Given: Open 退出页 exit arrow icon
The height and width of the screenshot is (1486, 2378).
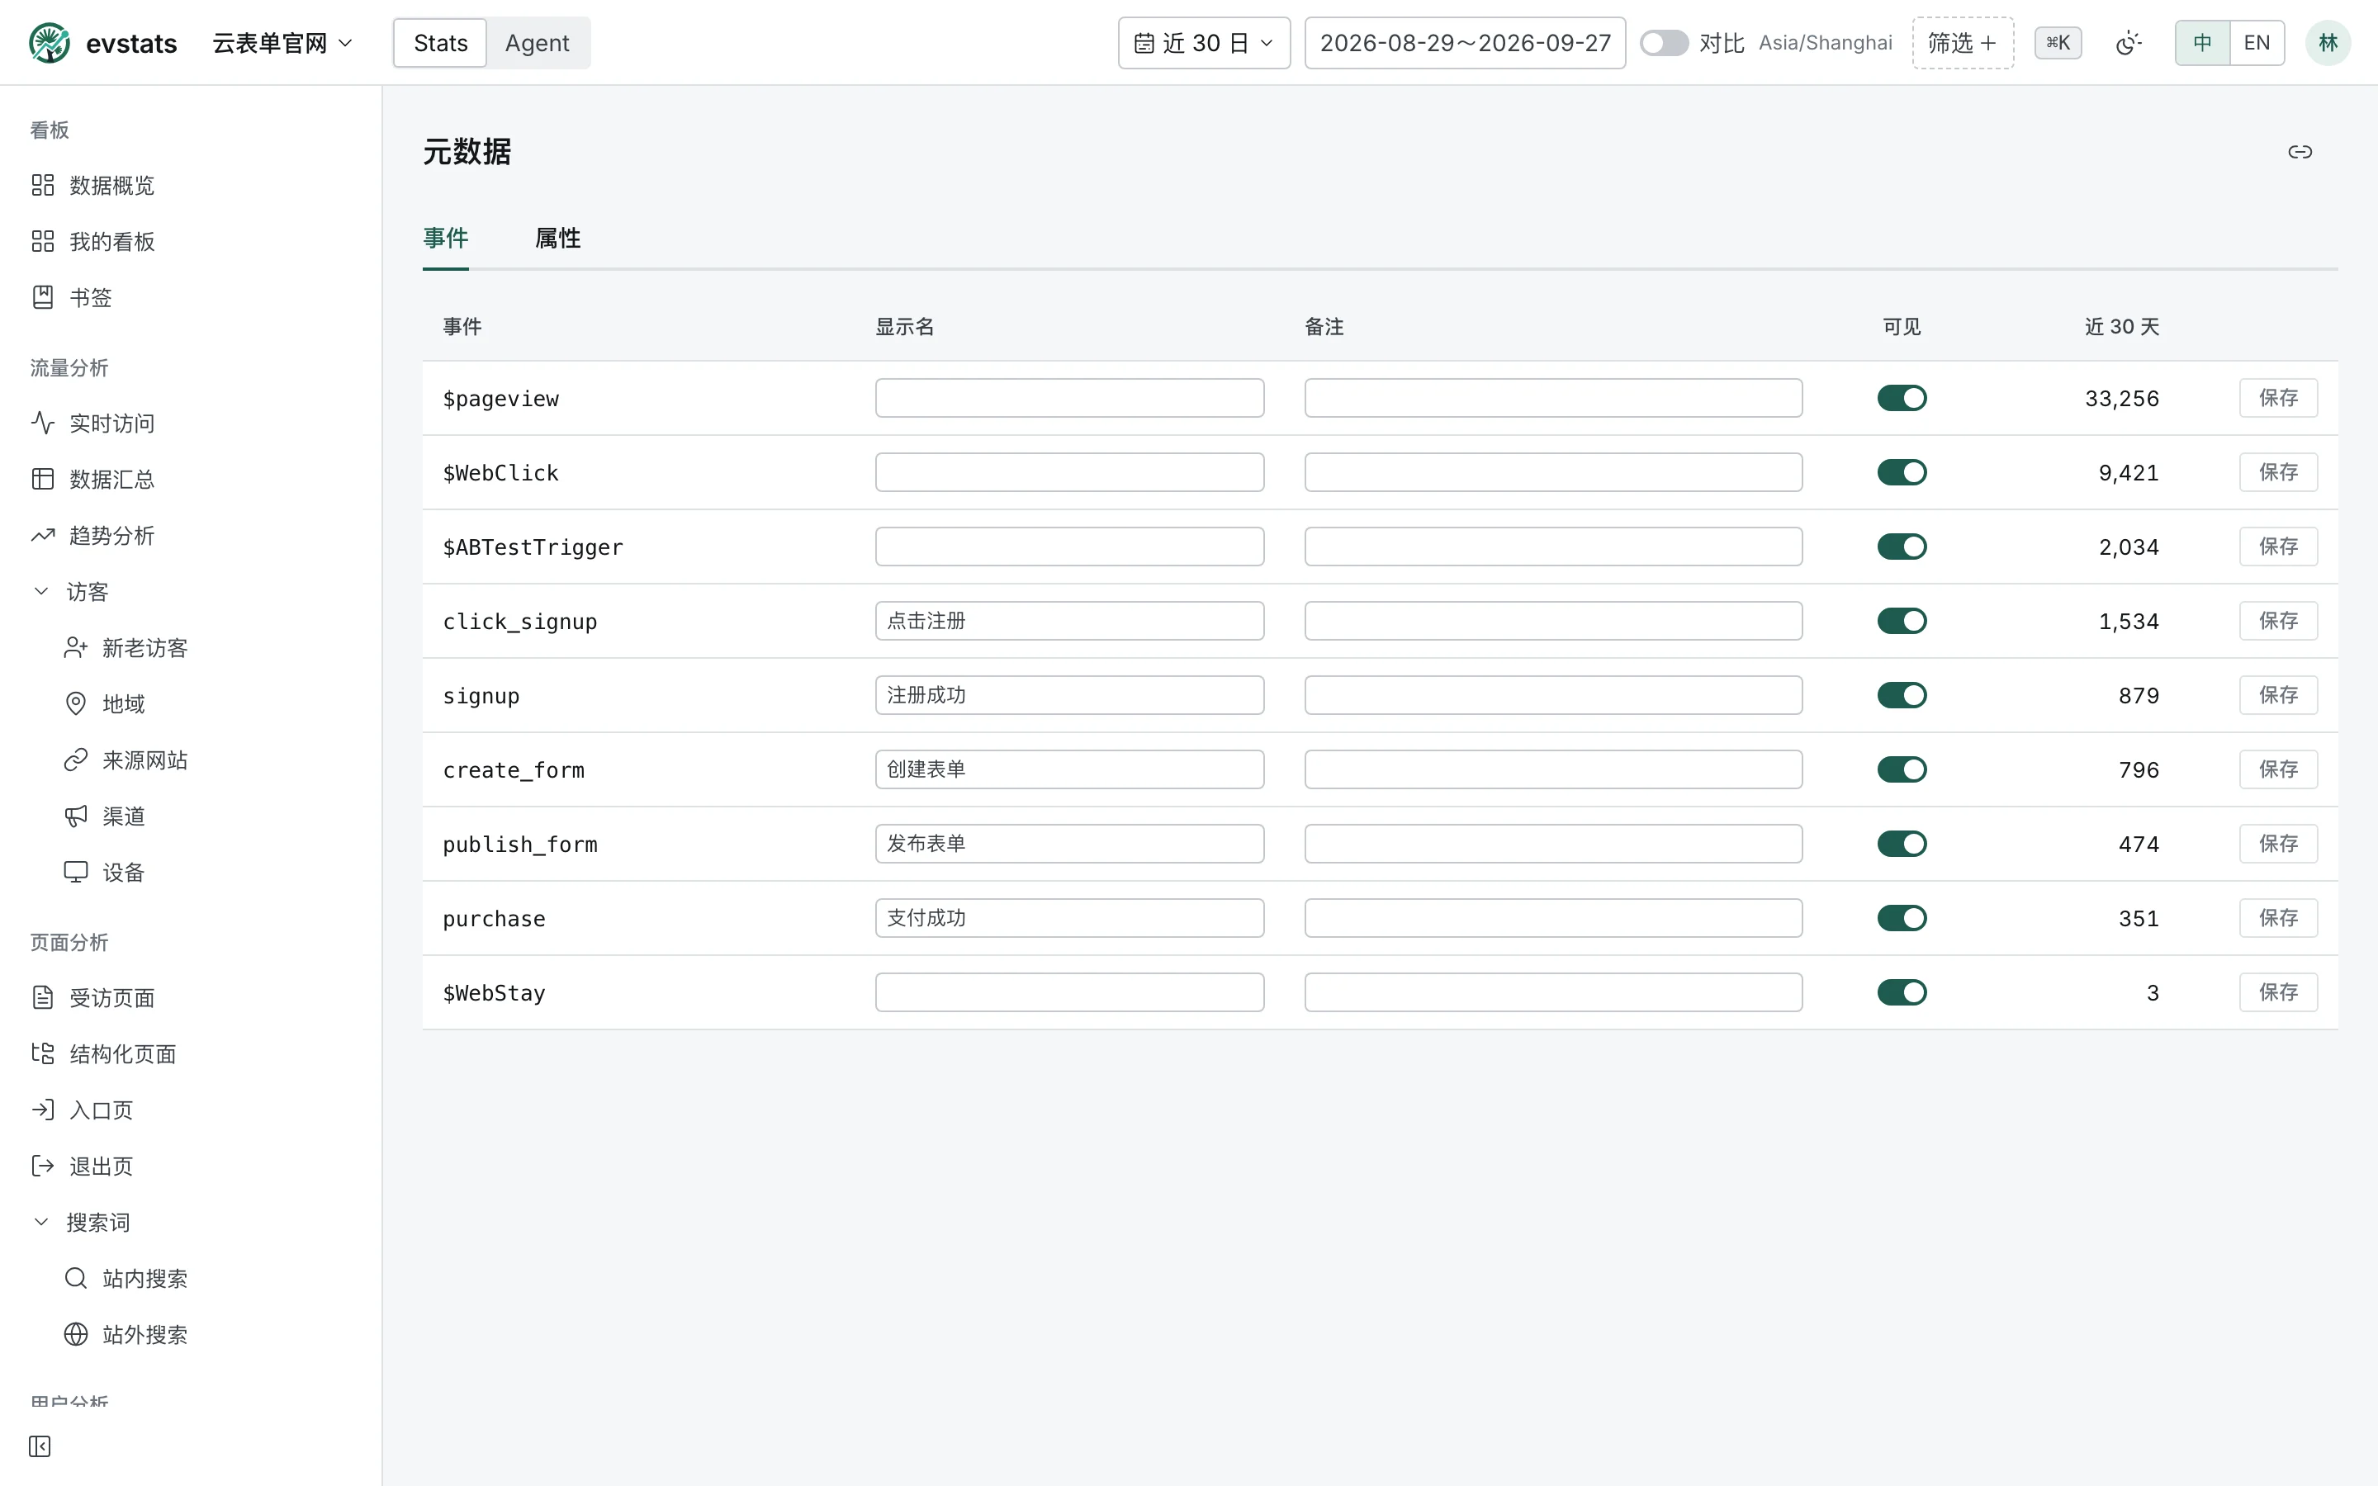Looking at the screenshot, I should (x=42, y=1166).
